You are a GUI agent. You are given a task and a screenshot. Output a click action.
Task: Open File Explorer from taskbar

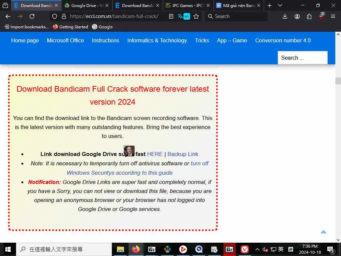[x=120, y=249]
